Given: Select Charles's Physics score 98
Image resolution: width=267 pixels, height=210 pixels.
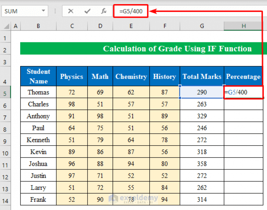Looking at the screenshot, I should [72, 104].
